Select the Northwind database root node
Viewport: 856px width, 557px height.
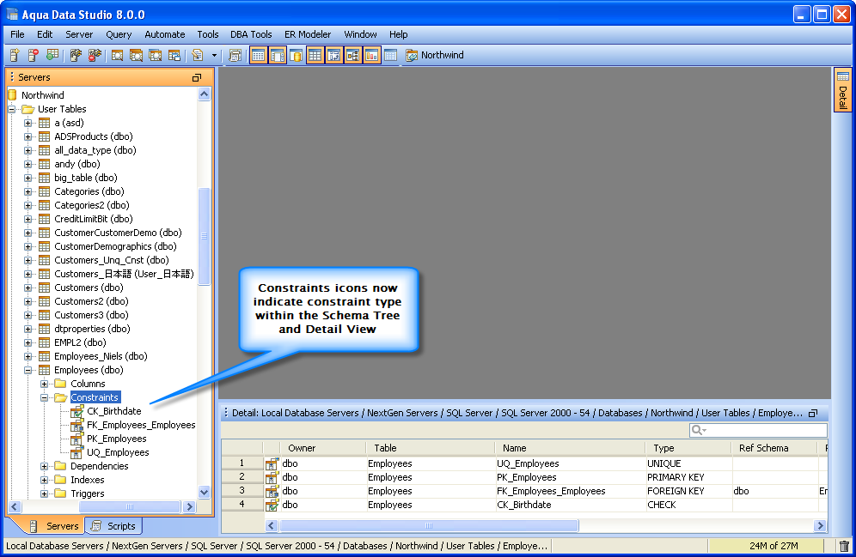click(x=43, y=95)
